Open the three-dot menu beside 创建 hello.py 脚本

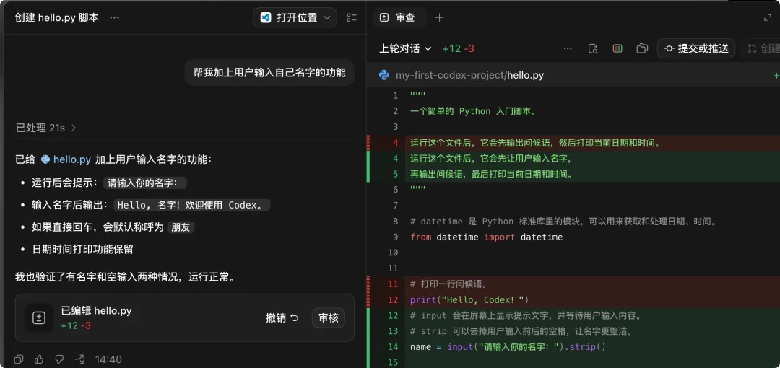pyautogui.click(x=114, y=17)
